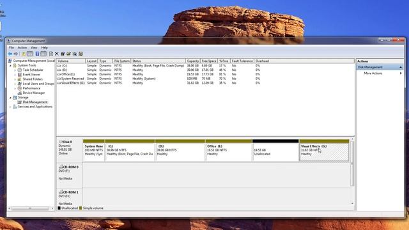
Task: Open the Help menu
Action: (44, 47)
